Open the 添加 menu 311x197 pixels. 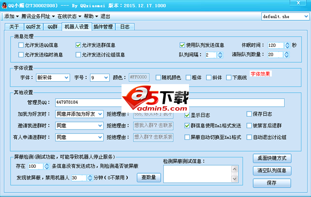(11, 16)
